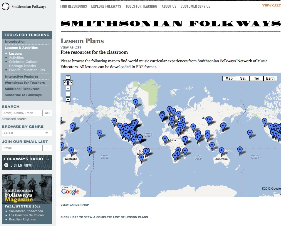Open Activities sub-item in sidebar
285x226 pixels.
16,57
